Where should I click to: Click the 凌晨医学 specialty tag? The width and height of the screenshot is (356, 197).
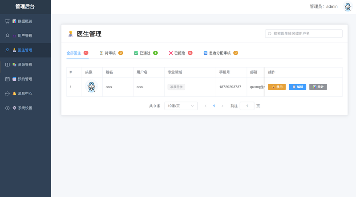tap(176, 87)
